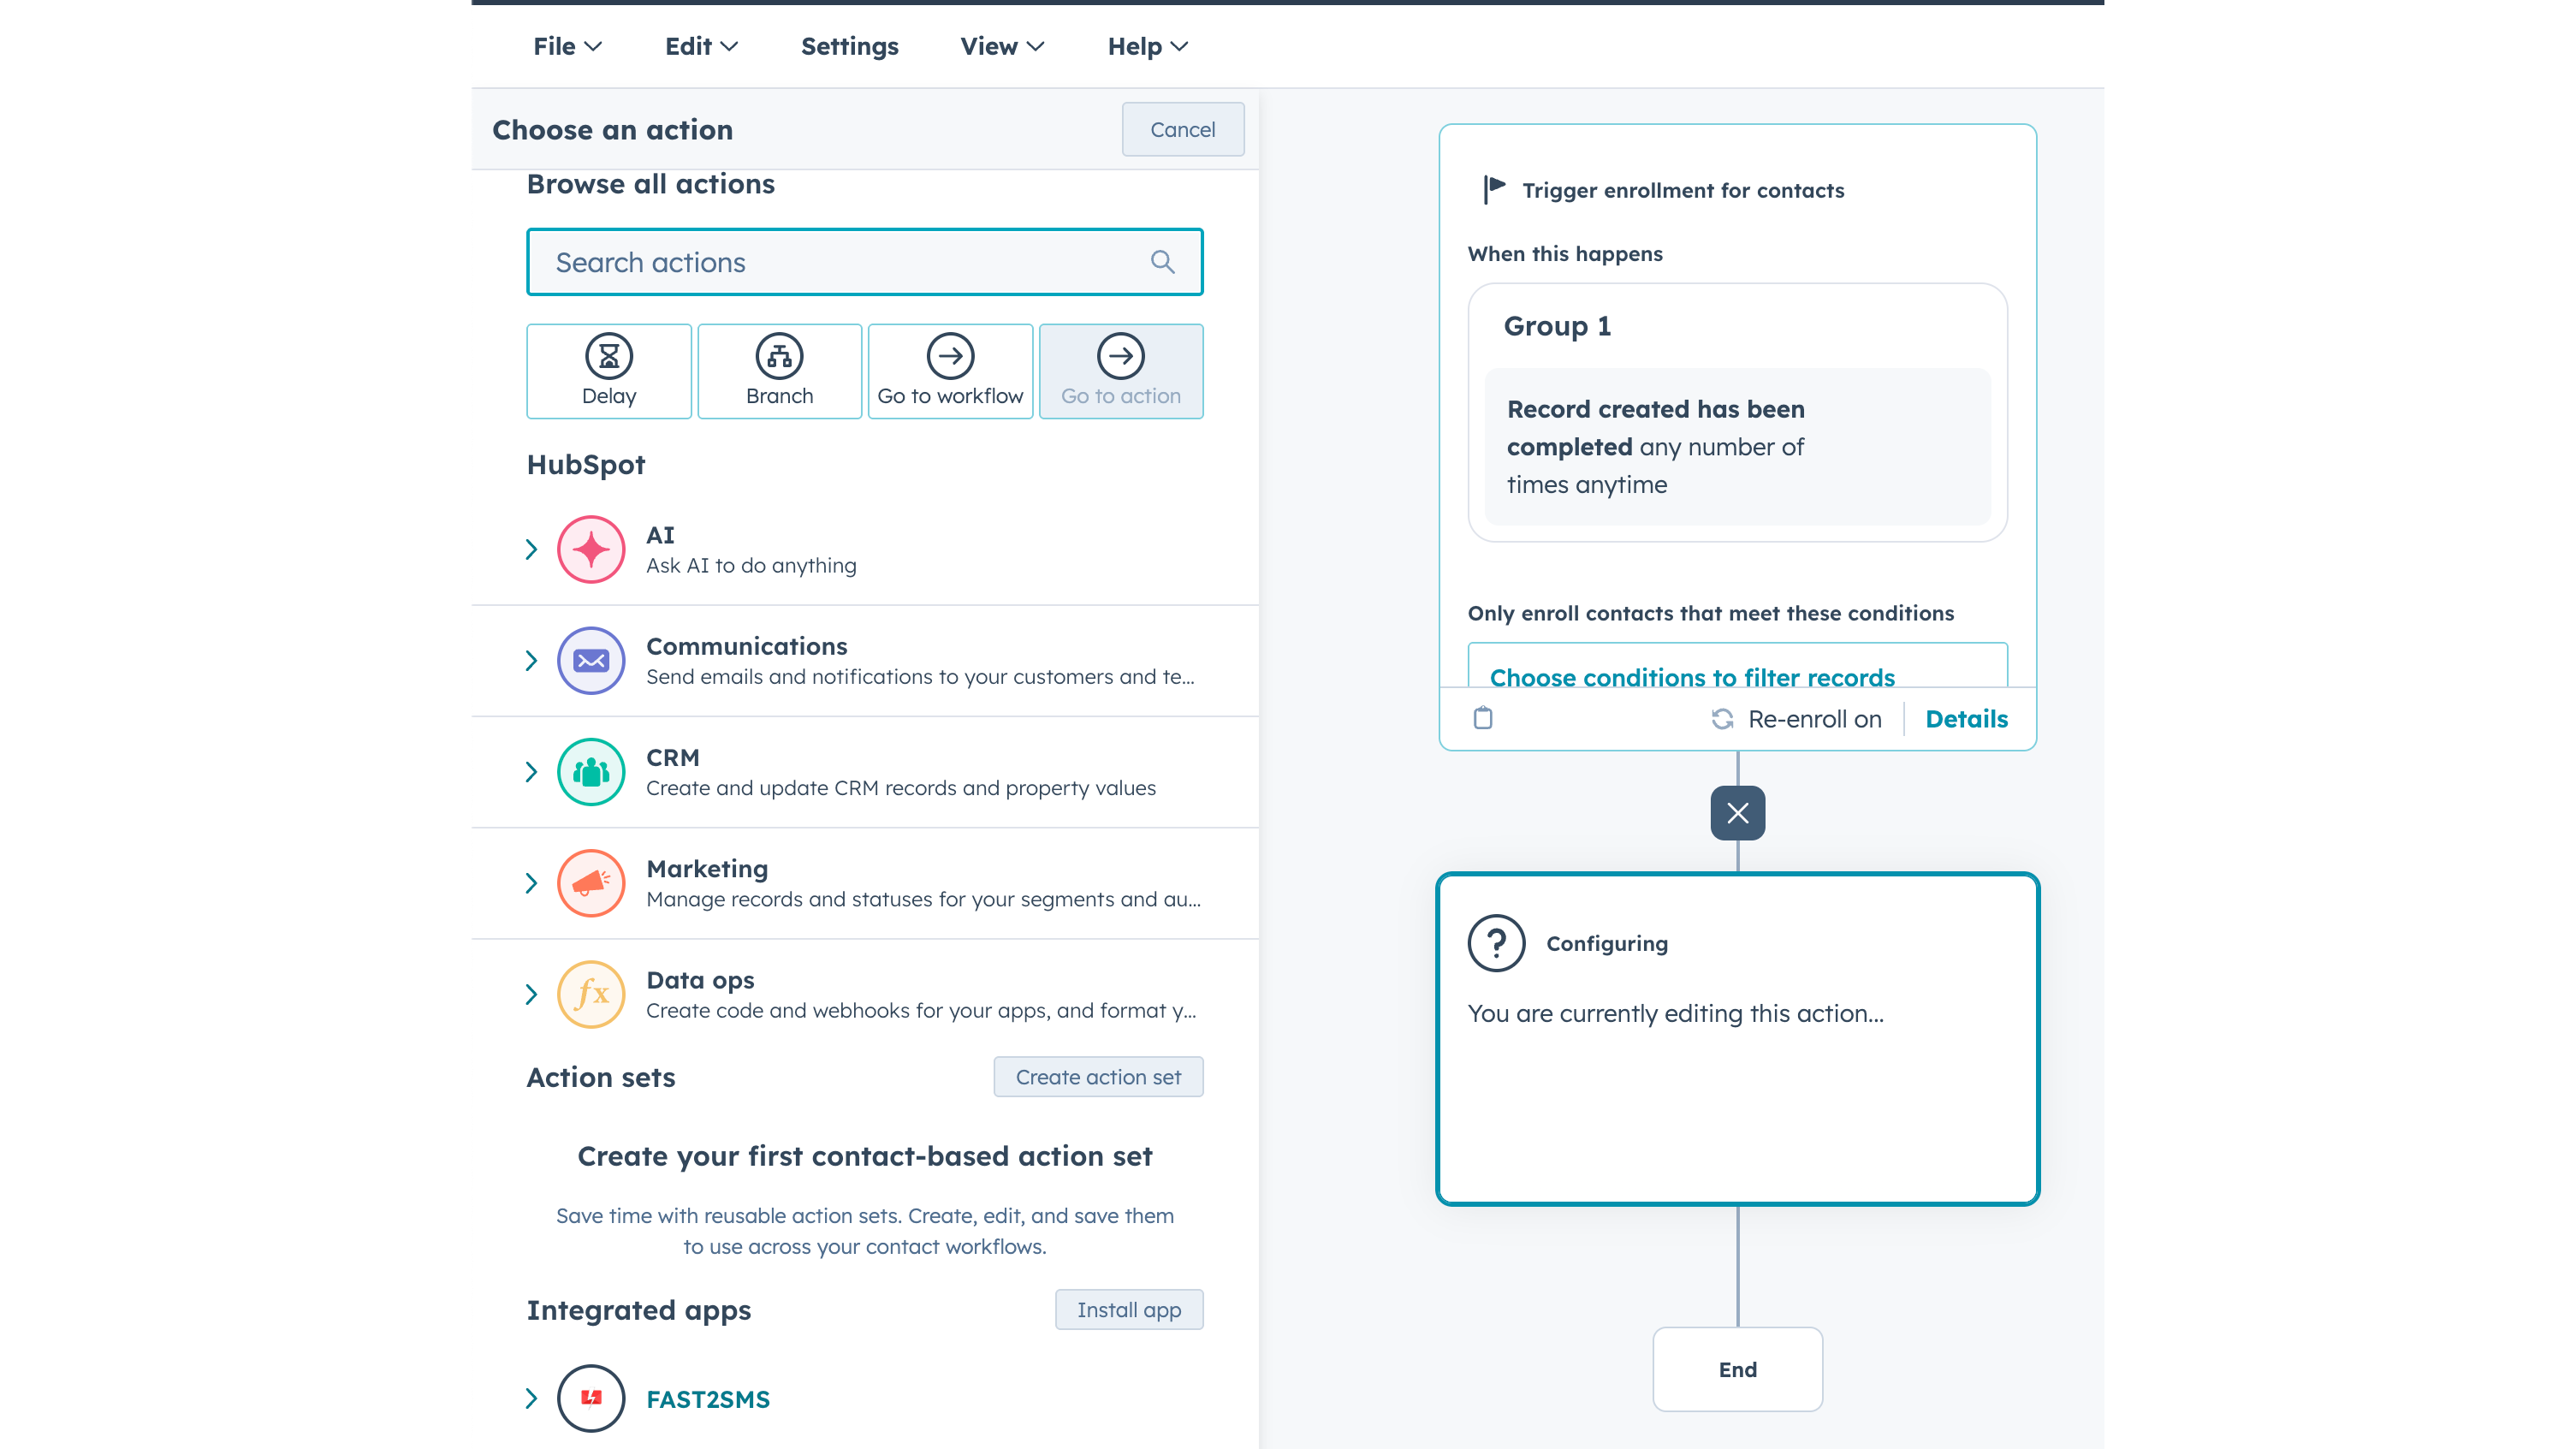Choose the Go to workflow action
This screenshot has height=1449, width=2576.
click(949, 370)
